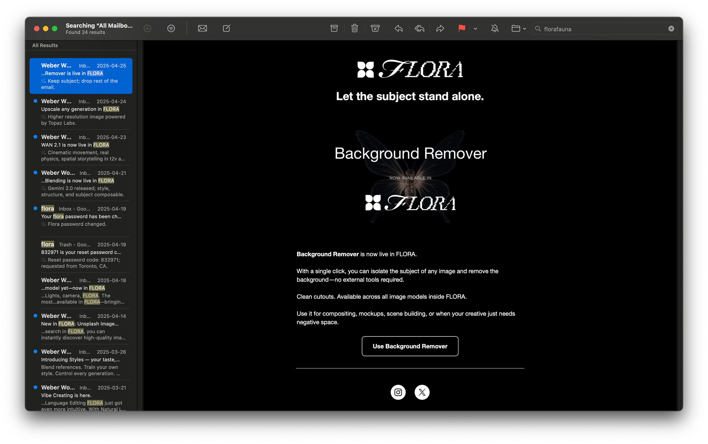Open Blending is now live 2025-04-21 email

point(81,183)
